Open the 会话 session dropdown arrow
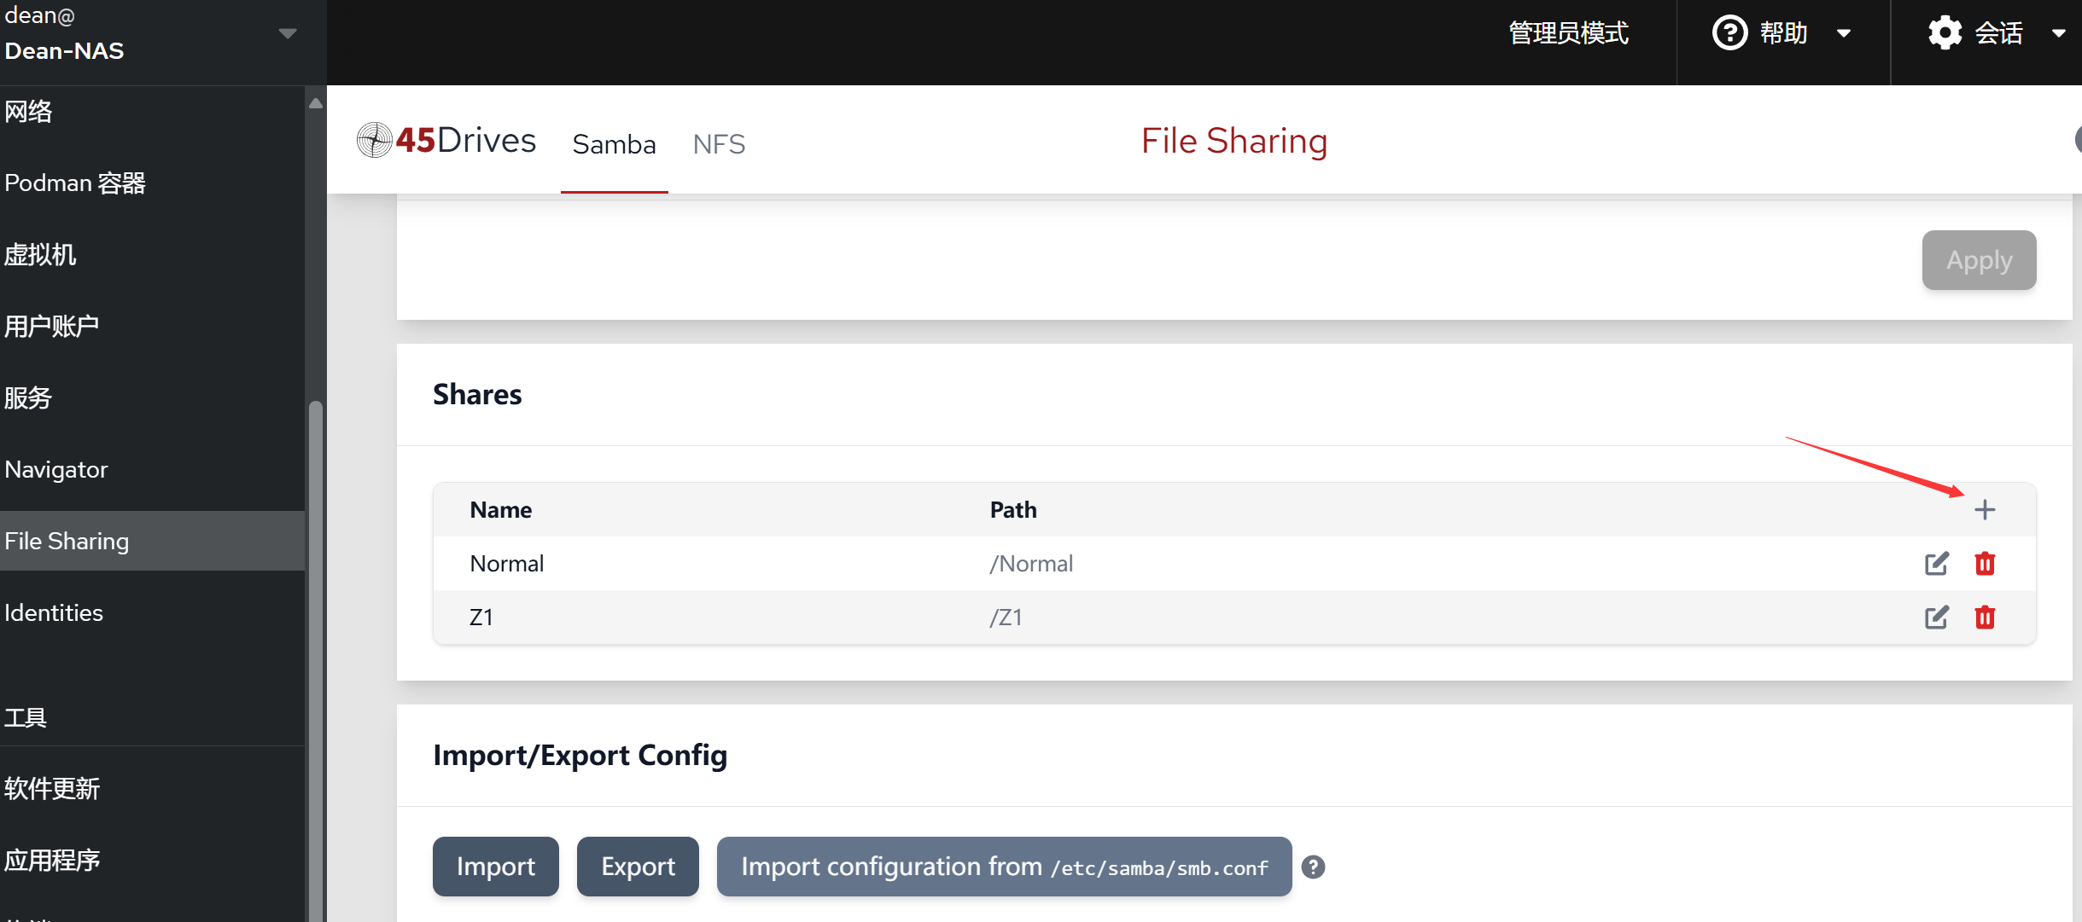Screen dimensions: 2082x922 point(2058,33)
